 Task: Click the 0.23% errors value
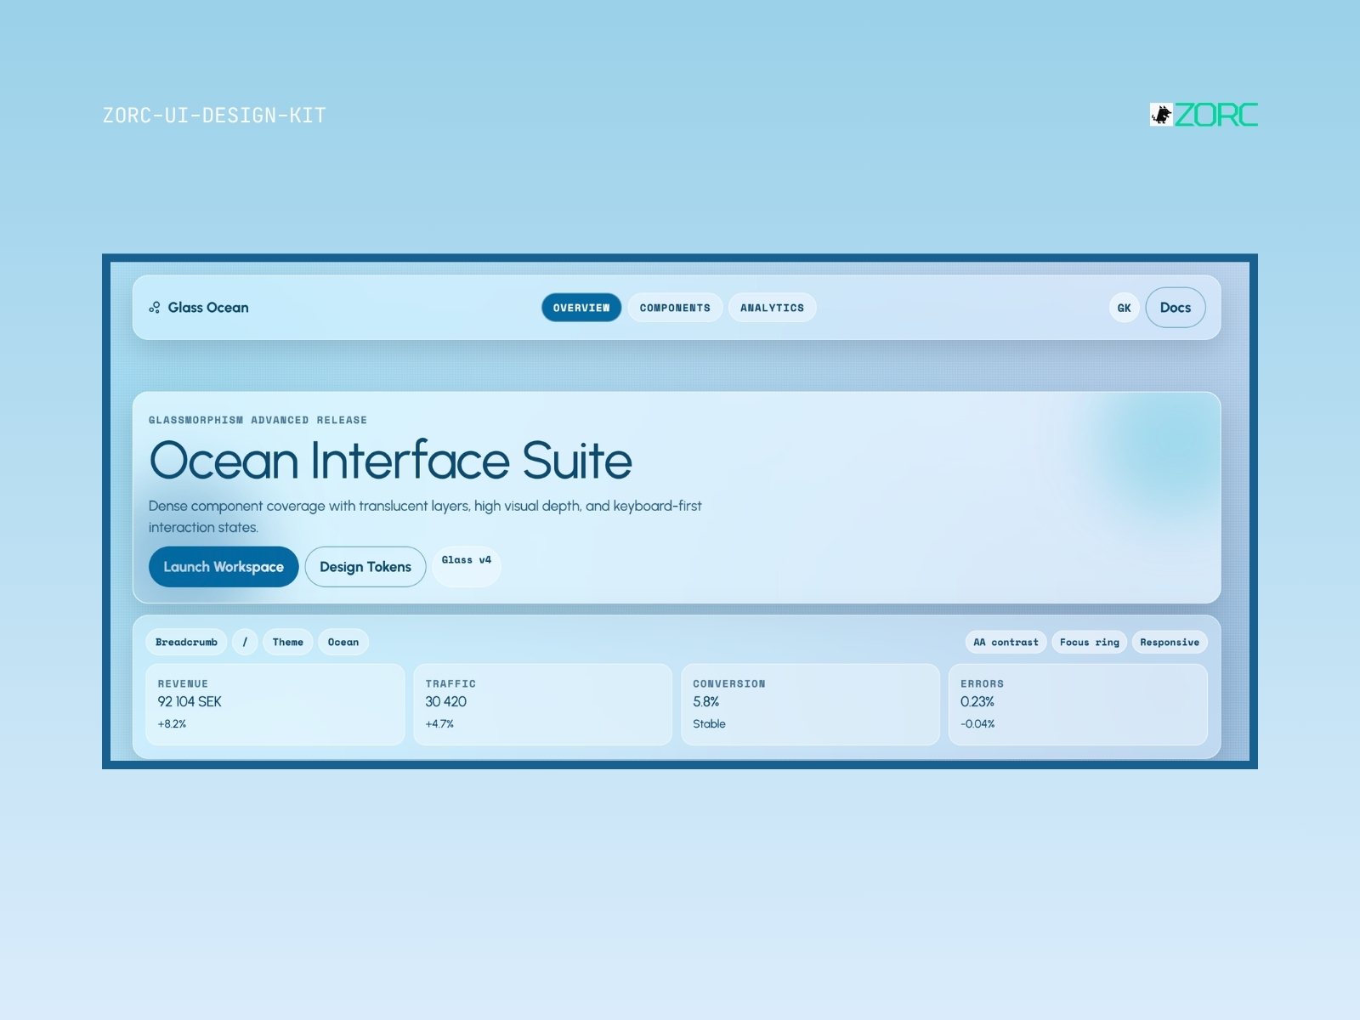click(977, 701)
